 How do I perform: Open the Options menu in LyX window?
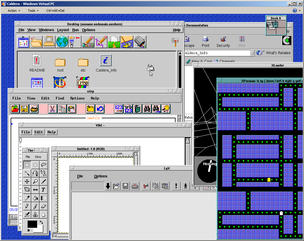(x=101, y=176)
